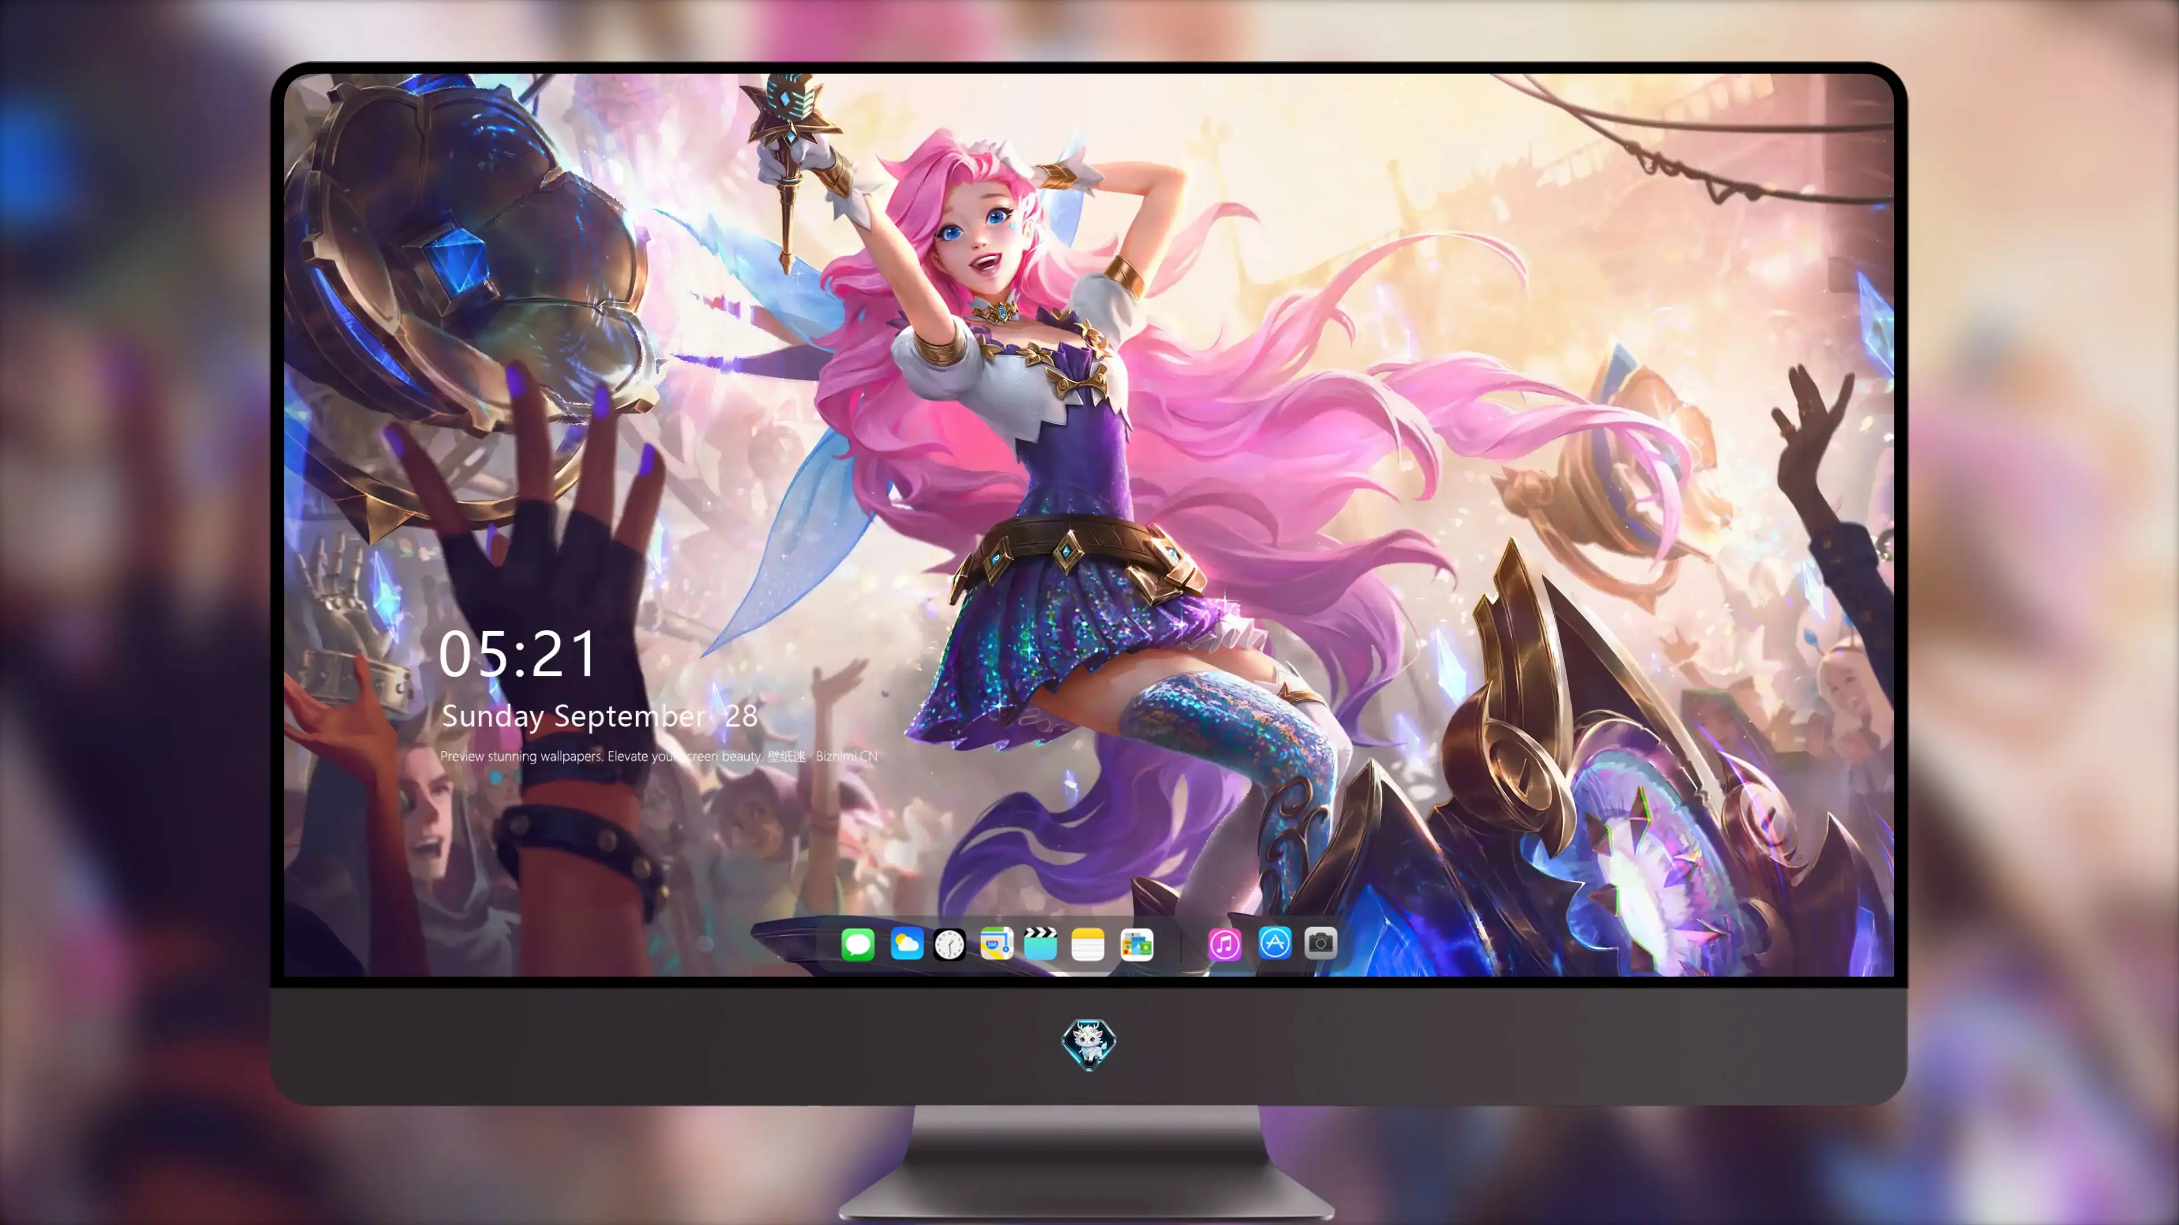Viewport: 2179px width, 1225px height.
Task: Open the Maps app in the dock
Action: tap(996, 944)
